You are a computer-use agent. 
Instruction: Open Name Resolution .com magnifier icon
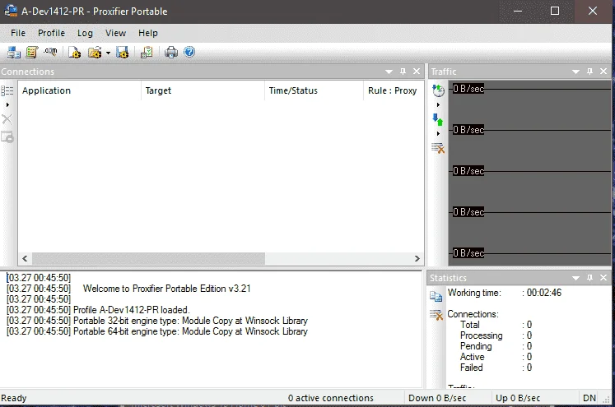coord(50,52)
